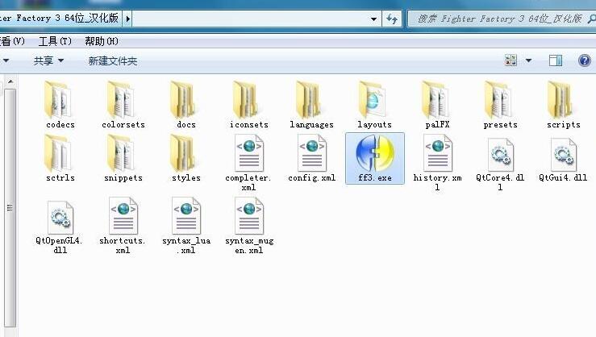Select the config.xml file

coord(311,159)
